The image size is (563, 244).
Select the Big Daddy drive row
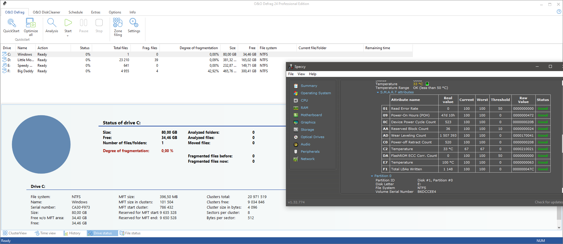tap(206, 71)
